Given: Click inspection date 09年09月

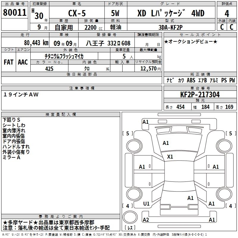Looking at the screenshot, I should [65, 43].
